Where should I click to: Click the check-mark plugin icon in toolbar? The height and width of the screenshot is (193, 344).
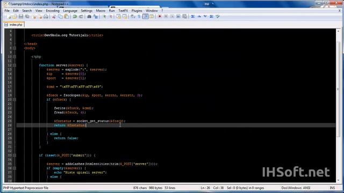(218, 17)
